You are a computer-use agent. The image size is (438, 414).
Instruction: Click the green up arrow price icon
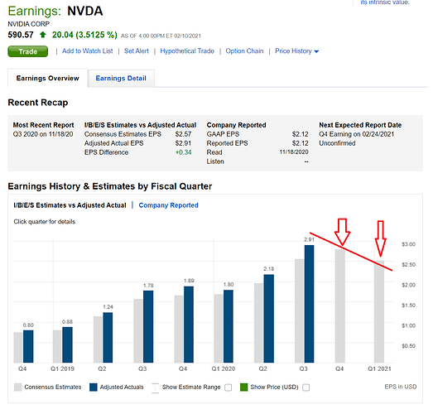(43, 35)
